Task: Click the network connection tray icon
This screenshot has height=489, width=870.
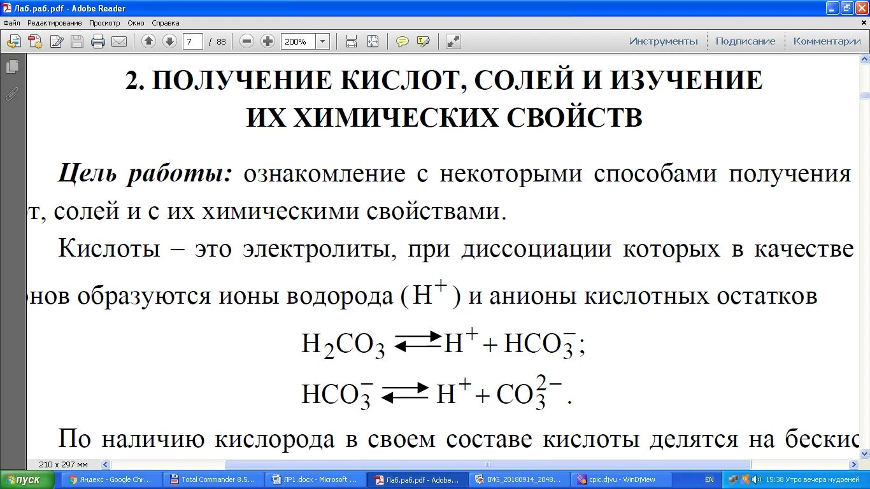Action: click(x=733, y=479)
